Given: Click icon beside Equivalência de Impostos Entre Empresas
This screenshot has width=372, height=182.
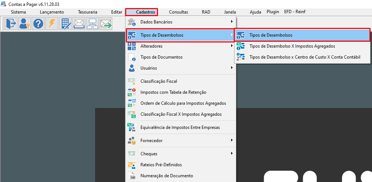Looking at the screenshot, I should click(131, 127).
